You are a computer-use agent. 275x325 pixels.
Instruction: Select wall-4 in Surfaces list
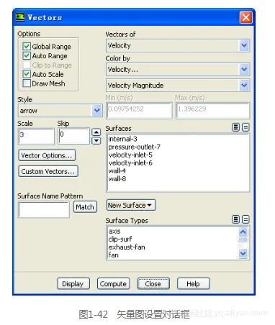click(117, 171)
